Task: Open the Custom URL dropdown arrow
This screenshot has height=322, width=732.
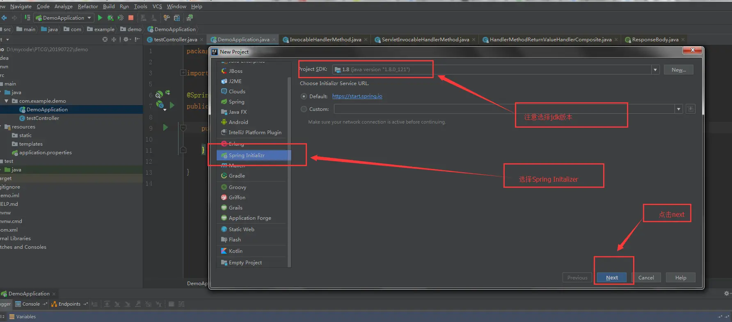Action: (679, 109)
